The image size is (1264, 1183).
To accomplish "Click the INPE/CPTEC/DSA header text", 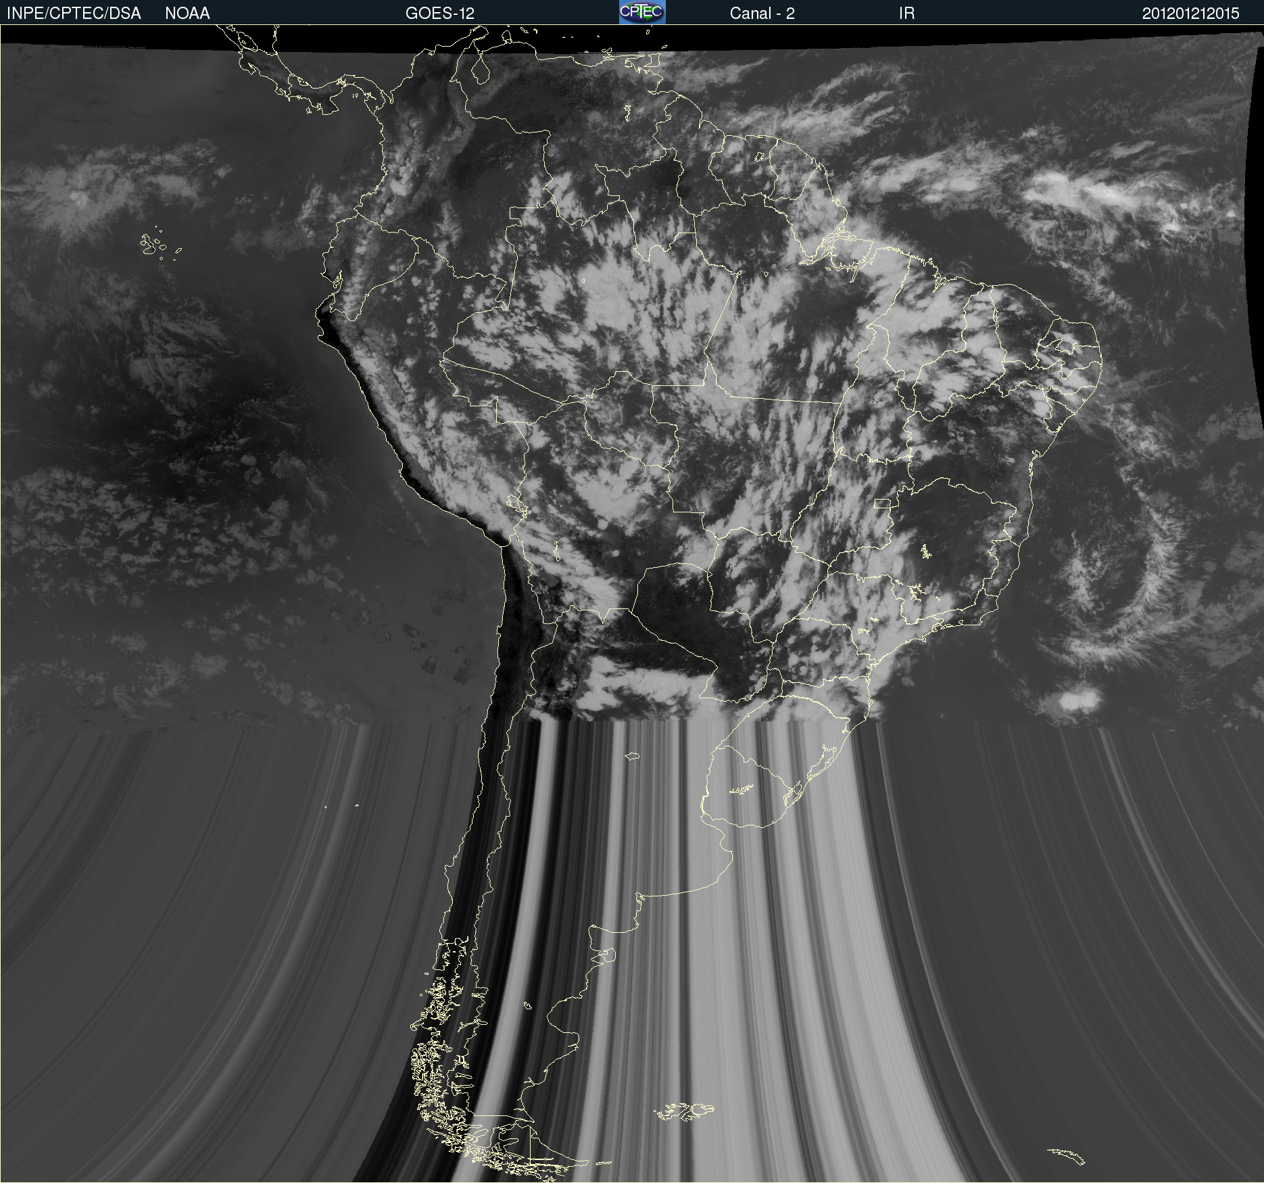I will pyautogui.click(x=74, y=14).
